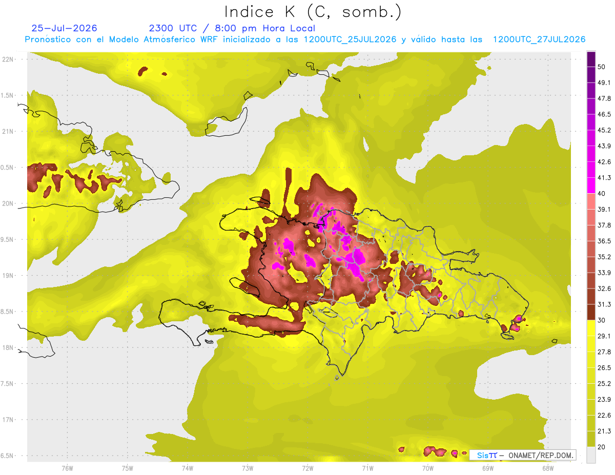Click the latitude label '19N'
This screenshot has width=615, height=475.
click(x=7, y=276)
